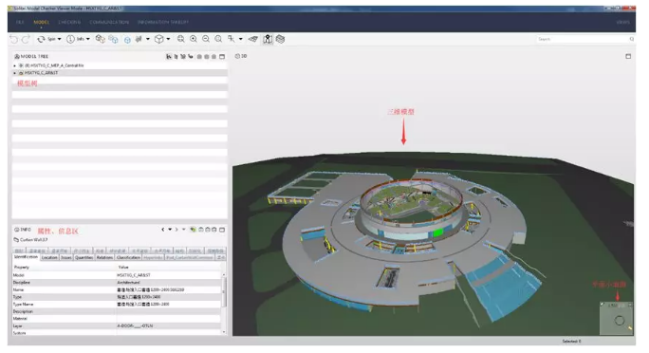Click the sectioning plane toolbar icon
Screen dimensions: 649x353
[x=253, y=39]
